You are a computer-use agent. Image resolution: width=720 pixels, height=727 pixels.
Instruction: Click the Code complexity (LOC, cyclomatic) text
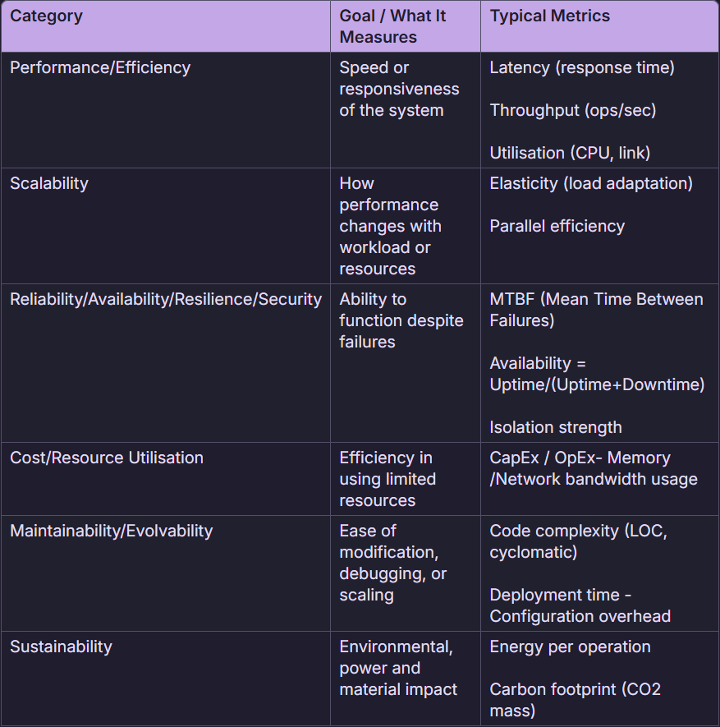(x=578, y=541)
